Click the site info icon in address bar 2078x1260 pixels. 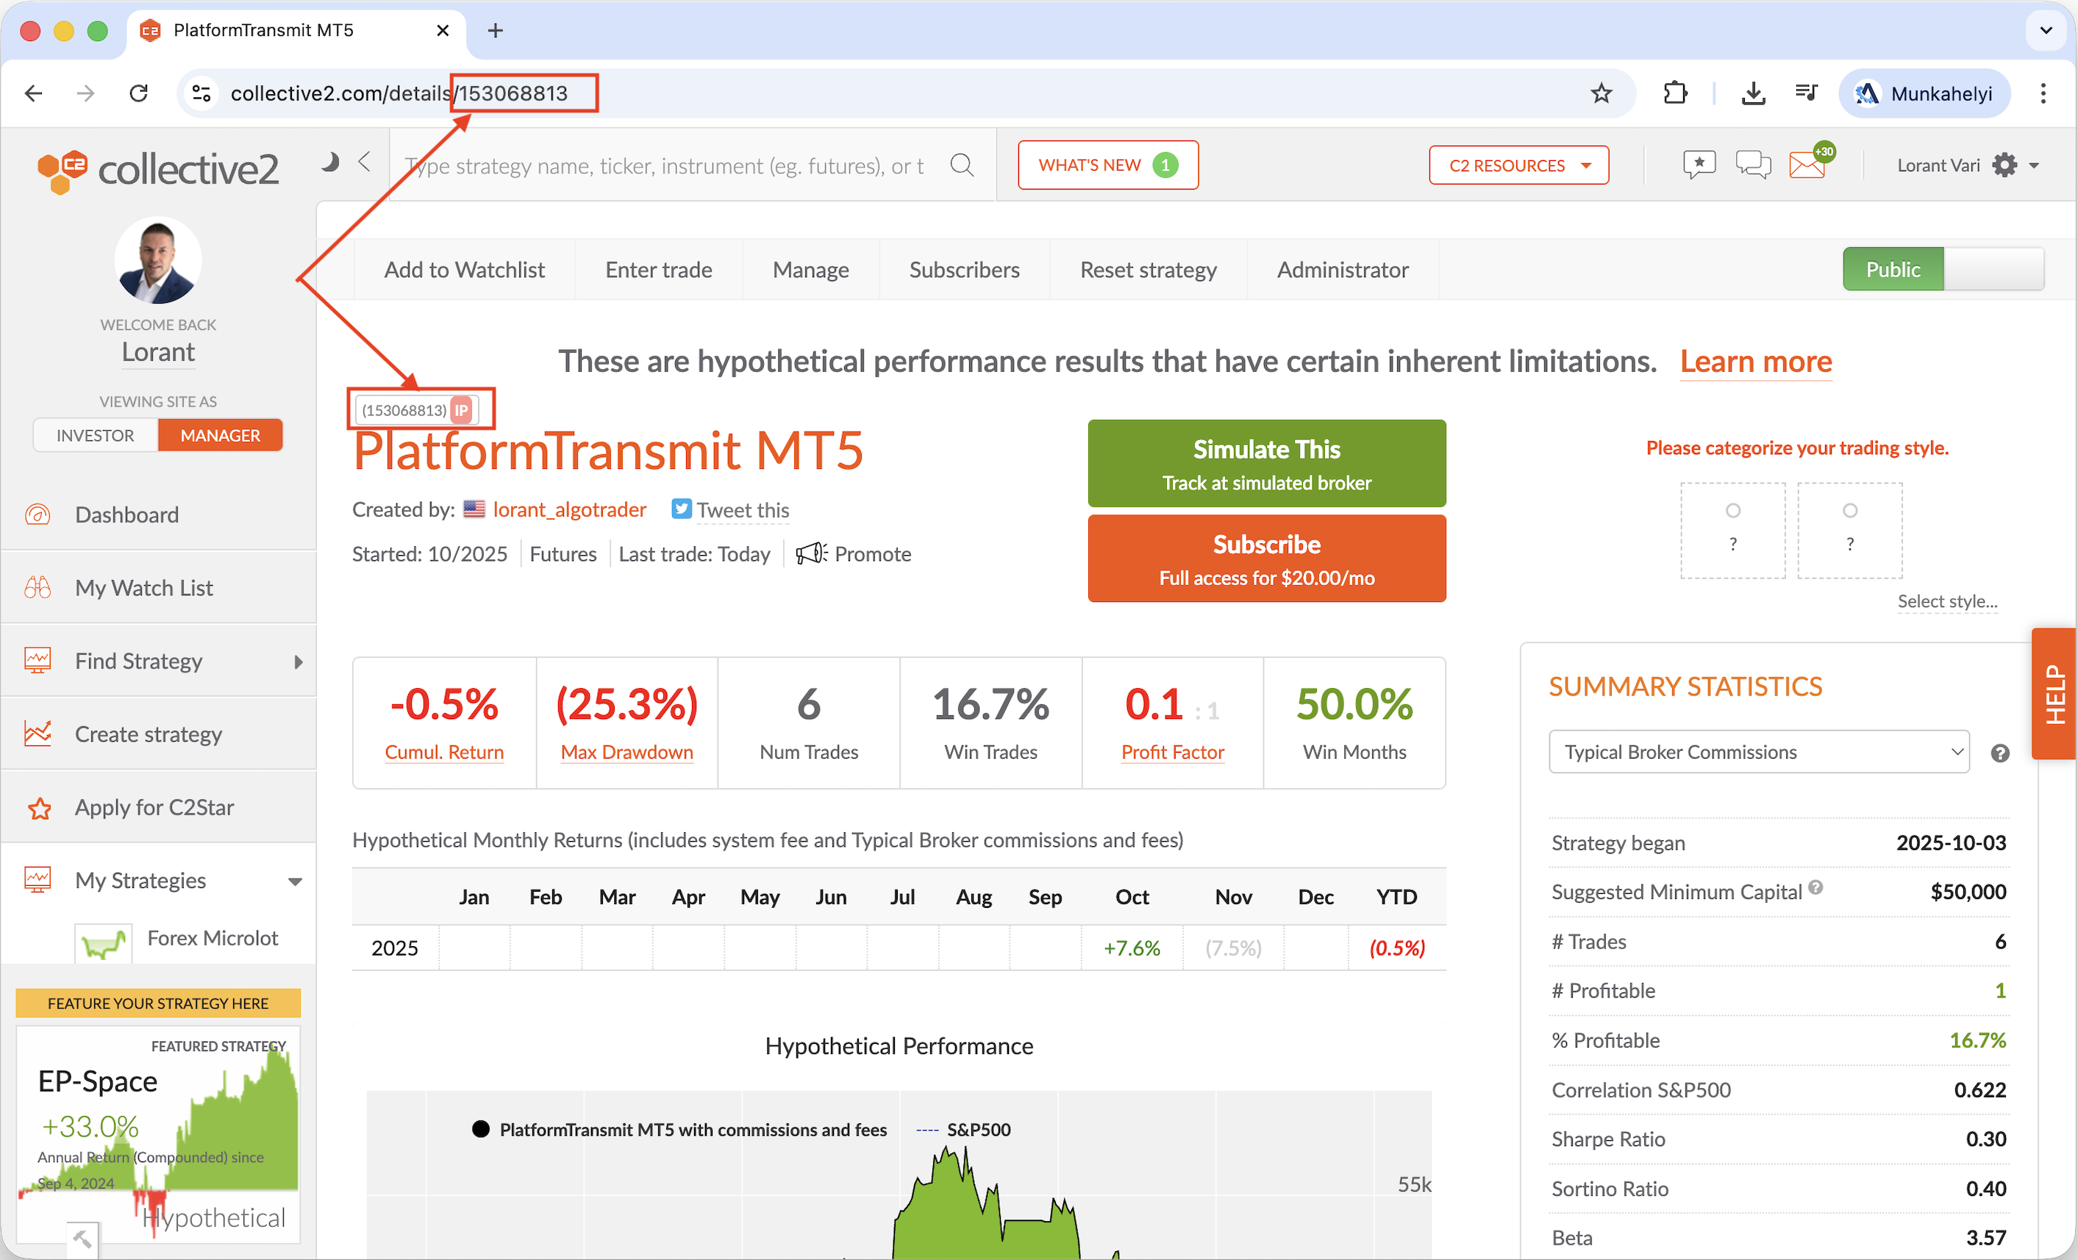(201, 93)
